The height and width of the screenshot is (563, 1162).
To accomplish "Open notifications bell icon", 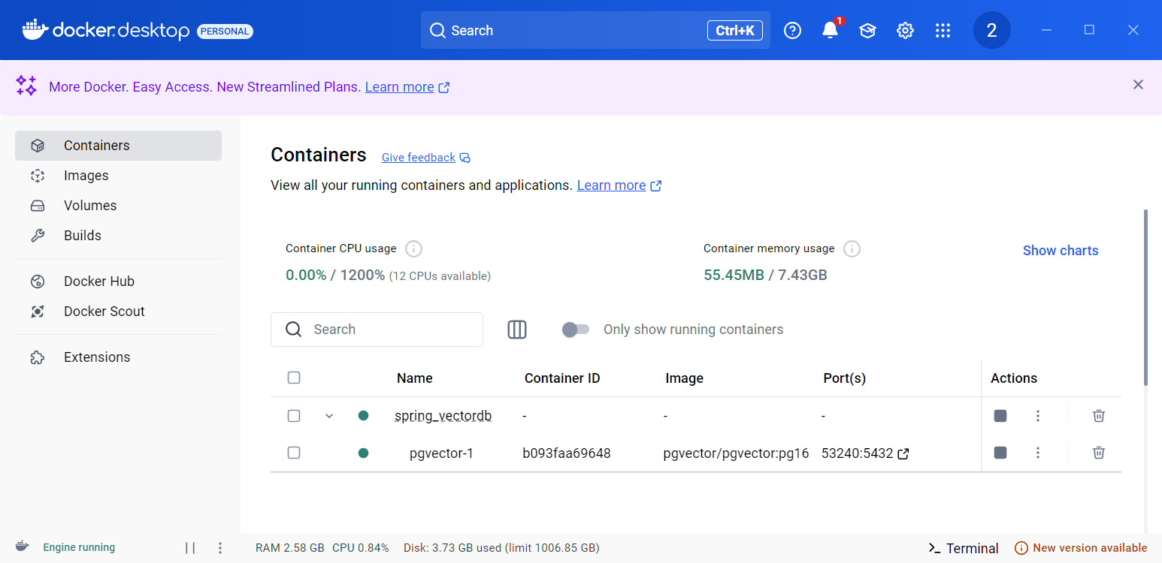I will pos(830,30).
